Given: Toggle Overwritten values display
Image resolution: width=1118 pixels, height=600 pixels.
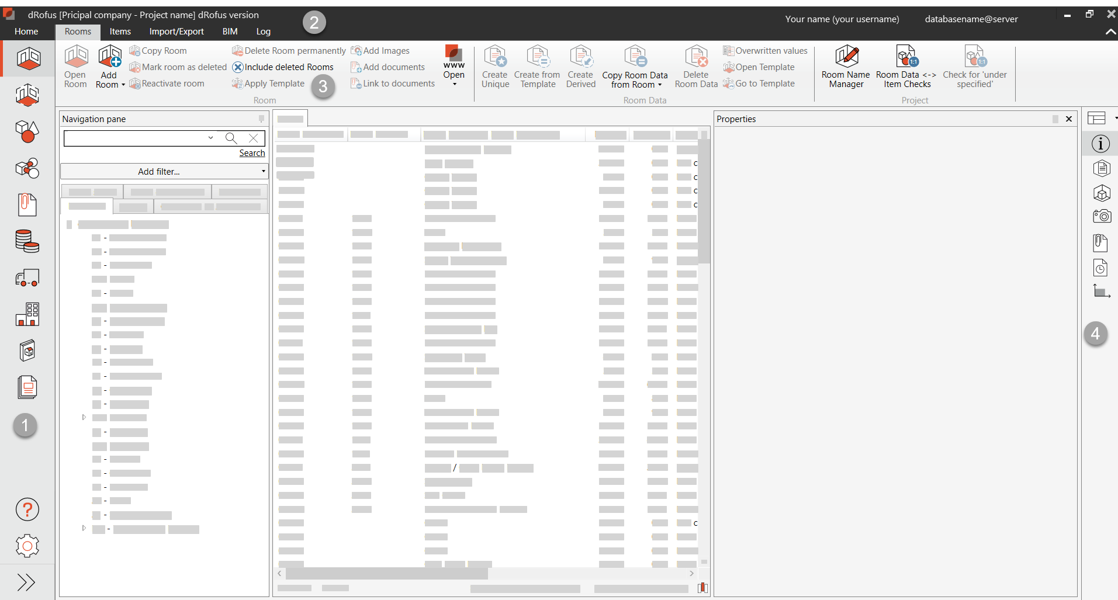Looking at the screenshot, I should click(x=765, y=50).
